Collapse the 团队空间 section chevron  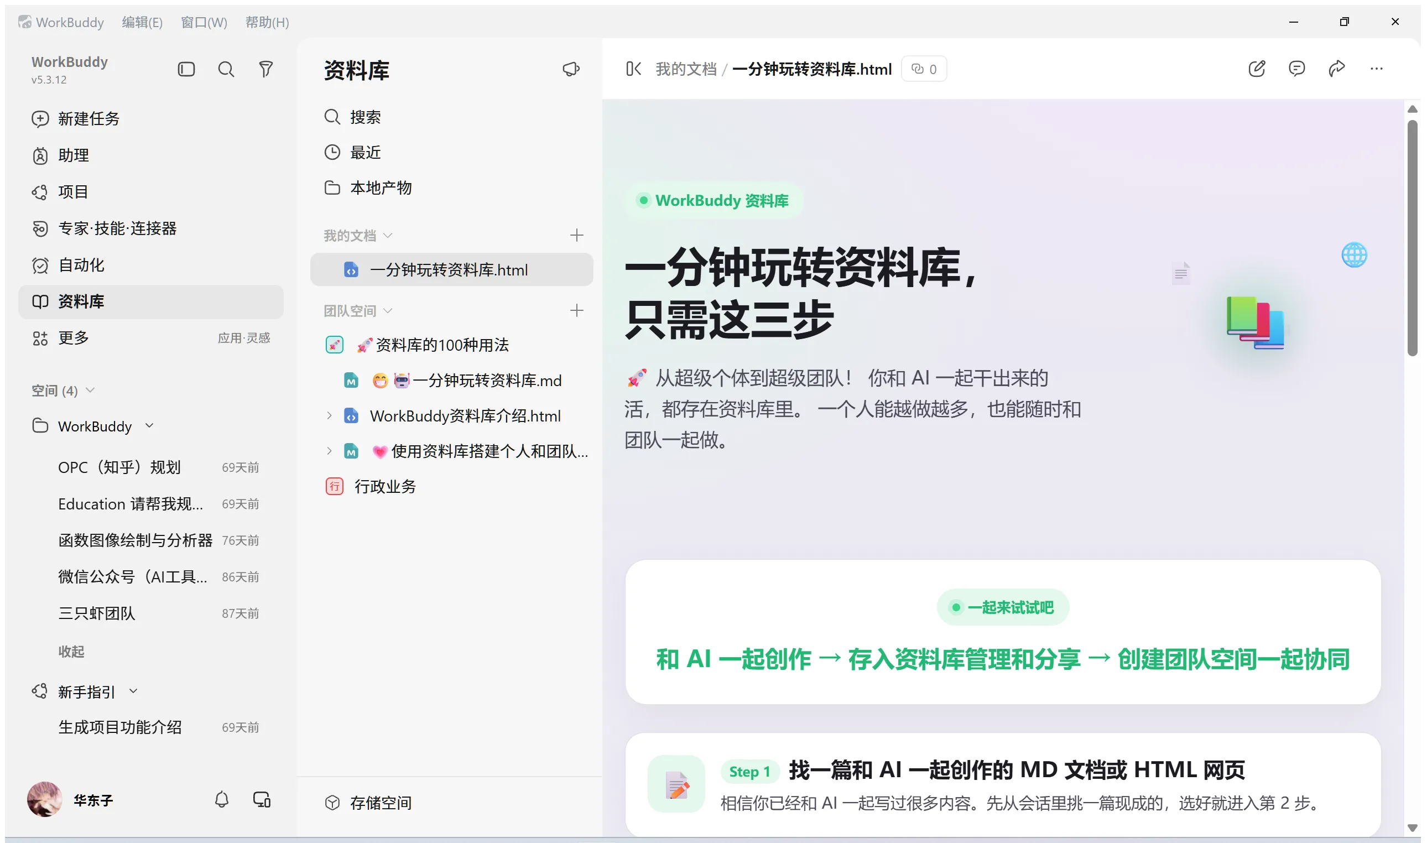[388, 310]
